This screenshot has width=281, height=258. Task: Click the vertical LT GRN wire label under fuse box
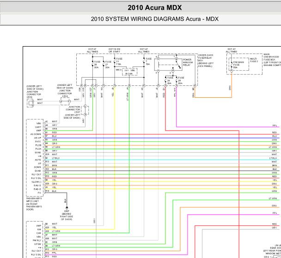pyautogui.click(x=128, y=96)
